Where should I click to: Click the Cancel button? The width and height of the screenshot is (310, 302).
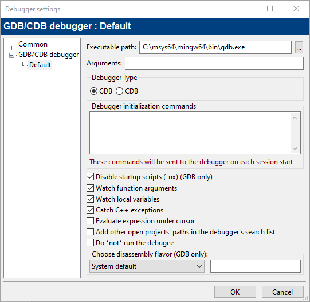tap(282, 292)
